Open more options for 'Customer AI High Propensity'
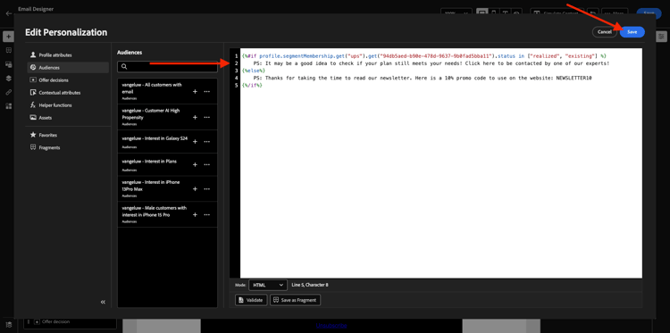The image size is (670, 333). pos(207,117)
